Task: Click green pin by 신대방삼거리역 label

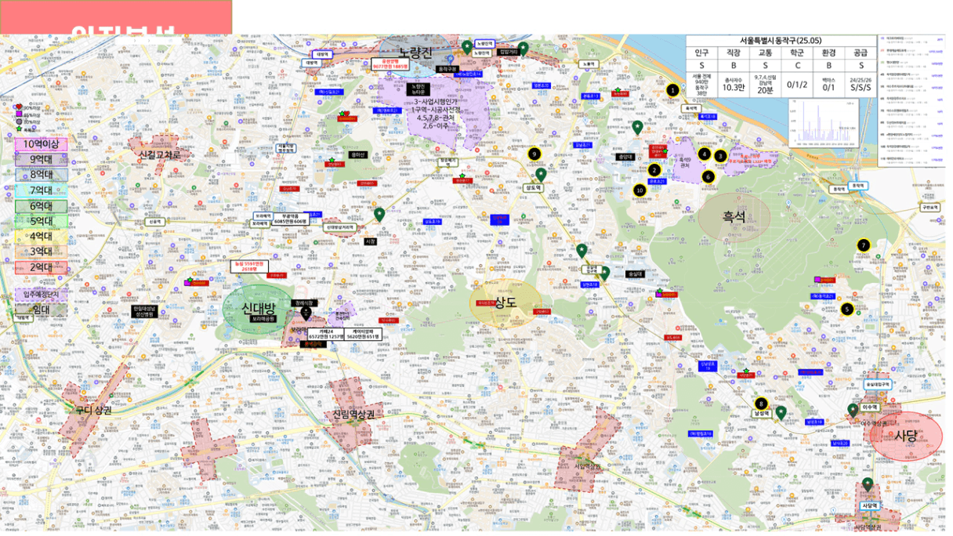Action: tap(379, 215)
